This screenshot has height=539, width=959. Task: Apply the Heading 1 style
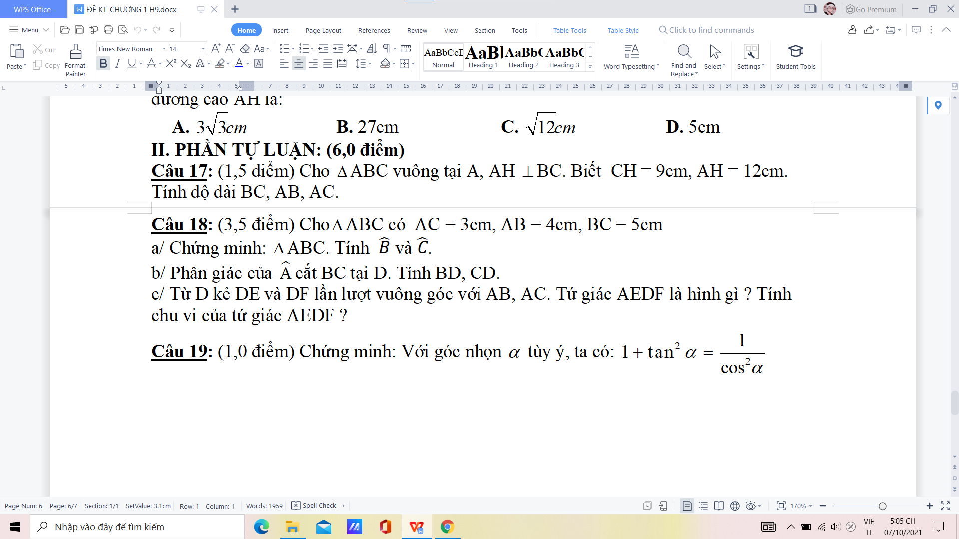click(x=483, y=57)
